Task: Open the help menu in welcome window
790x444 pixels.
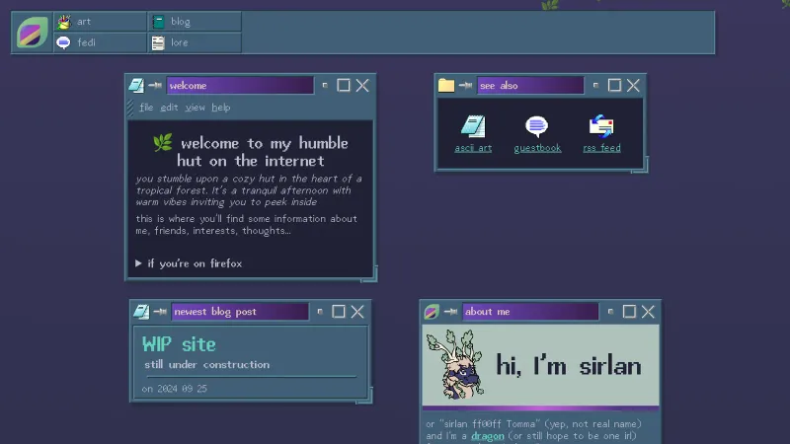Action: [220, 108]
